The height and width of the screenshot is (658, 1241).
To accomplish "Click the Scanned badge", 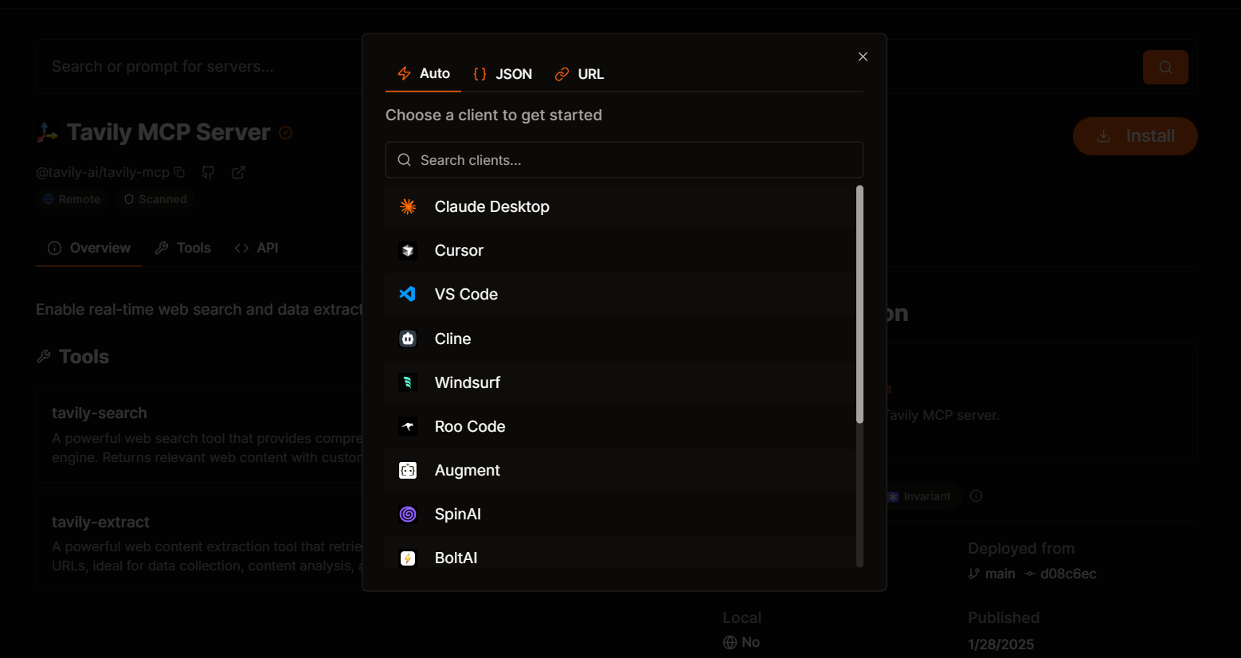I will [x=155, y=199].
